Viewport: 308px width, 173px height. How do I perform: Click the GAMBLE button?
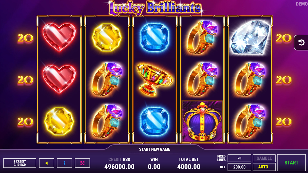(x=264, y=158)
